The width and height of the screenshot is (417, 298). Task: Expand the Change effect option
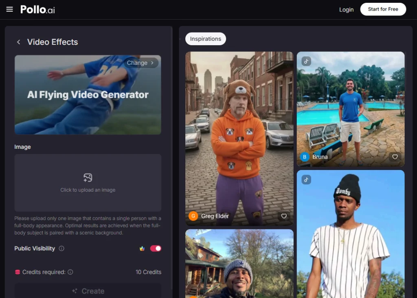[140, 63]
